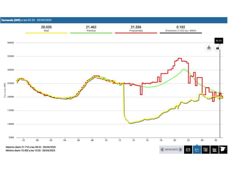Click the 40000 y-axis label

point(11,43)
